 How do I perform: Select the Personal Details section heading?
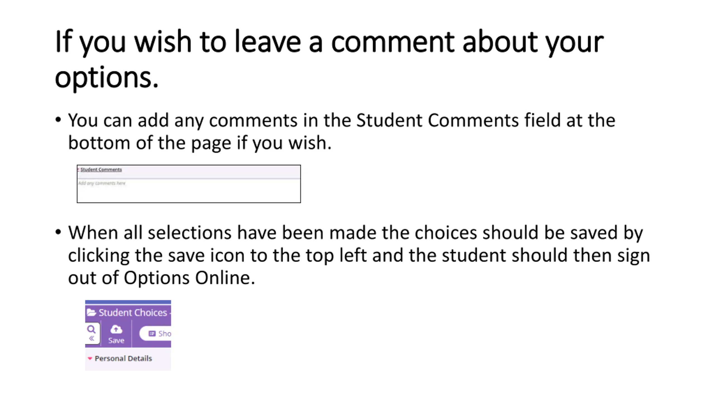123,358
